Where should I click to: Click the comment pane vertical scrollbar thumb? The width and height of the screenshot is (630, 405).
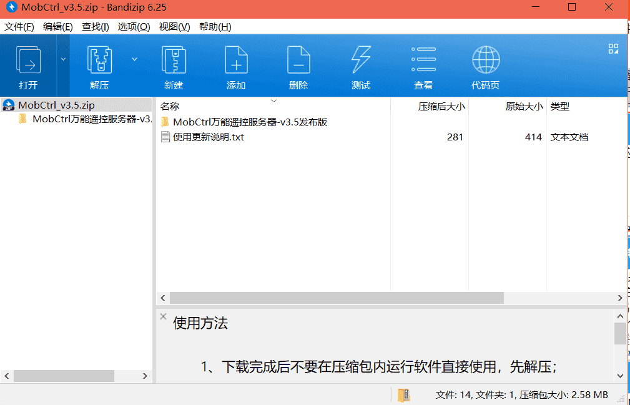620,333
